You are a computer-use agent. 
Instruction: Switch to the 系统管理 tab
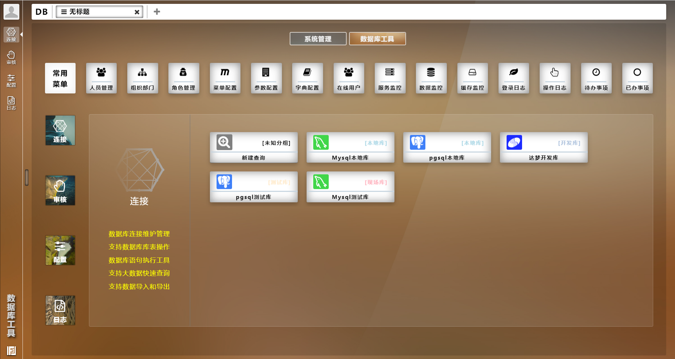coord(318,39)
